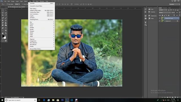Swap foreground and background colors
This screenshot has height=102, width=181.
[6, 35]
